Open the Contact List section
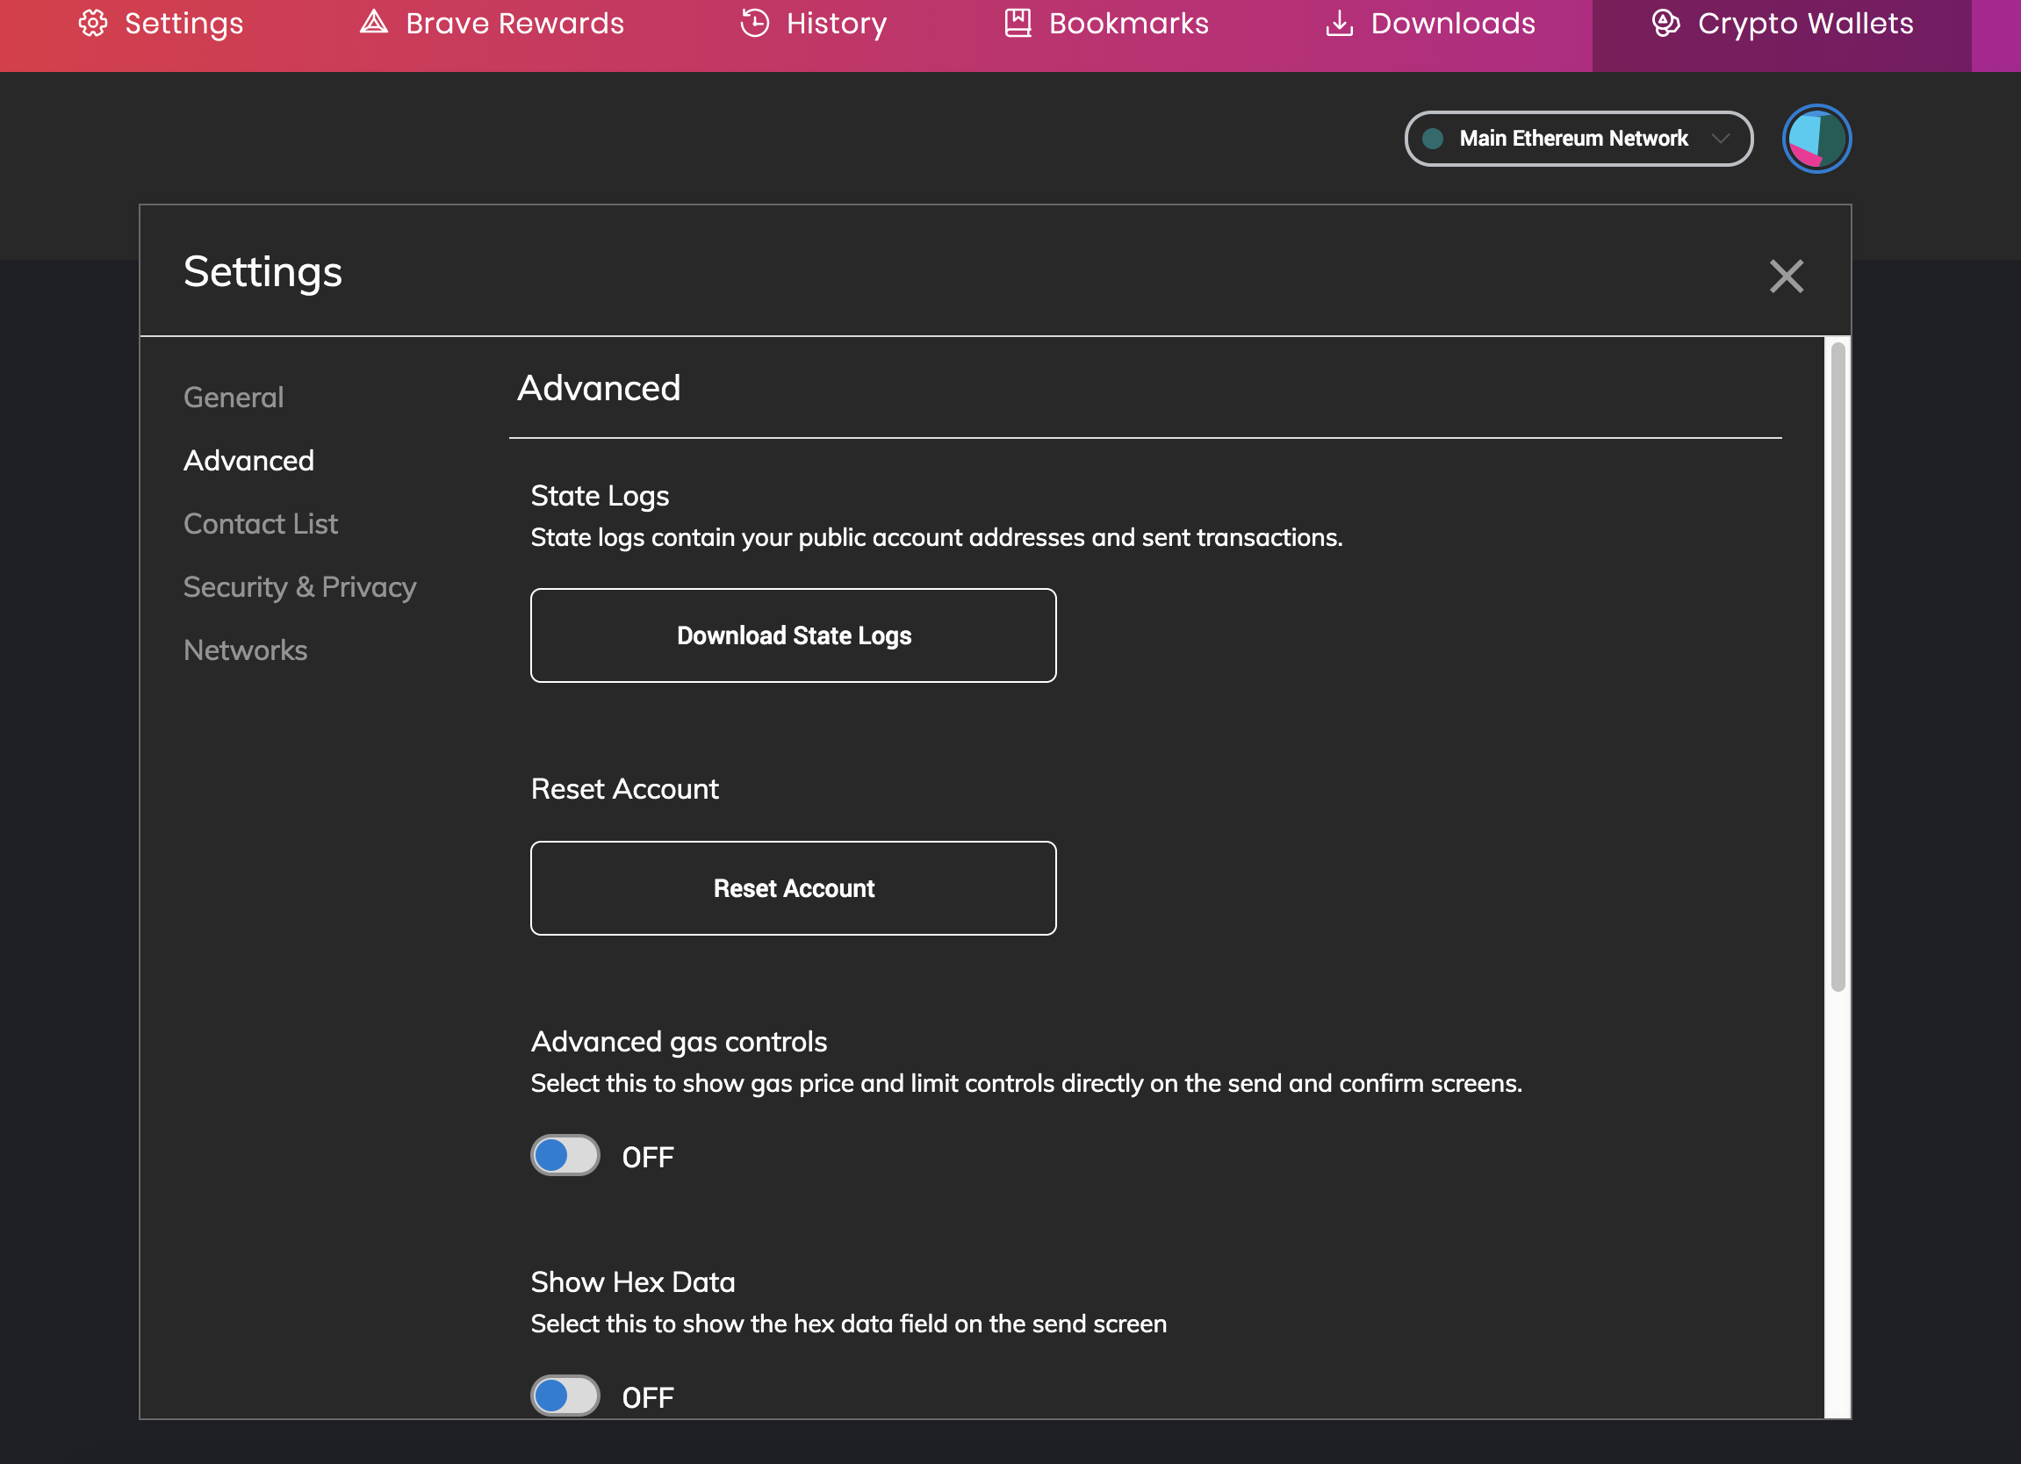This screenshot has height=1464, width=2021. click(x=260, y=524)
